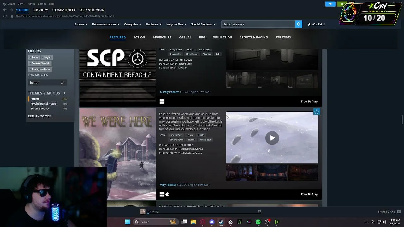This screenshot has height=227, width=404.
Task: Open Discord from the taskbar
Action: [212, 222]
